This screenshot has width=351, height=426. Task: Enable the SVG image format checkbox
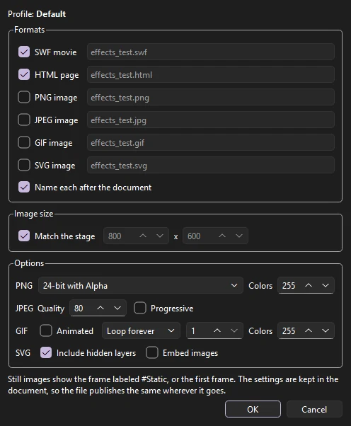click(24, 165)
